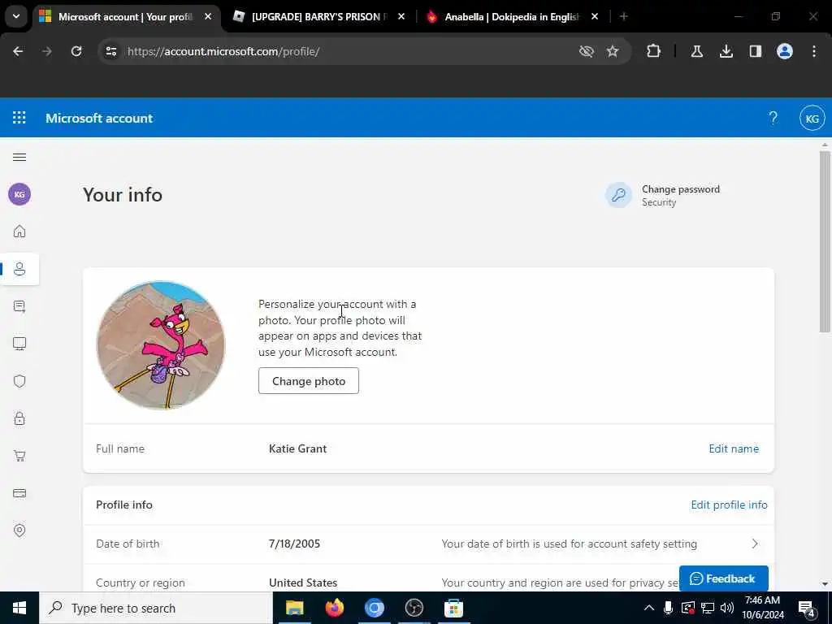Open Microsoft Store from the taskbar
This screenshot has width=832, height=624.
(453, 608)
